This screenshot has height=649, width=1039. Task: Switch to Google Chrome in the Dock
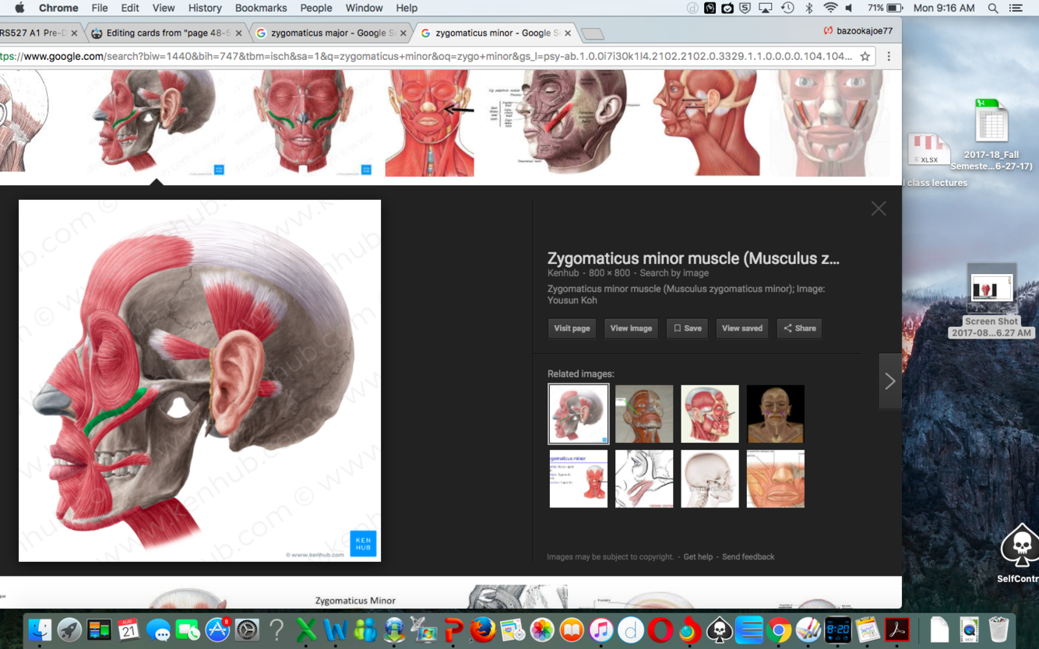coord(778,630)
